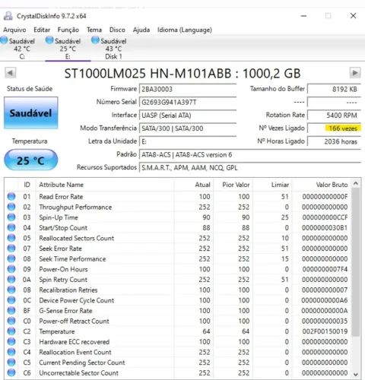Click the Interface field UASP (Serial ATA)
This screenshot has height=380, width=365.
(188, 116)
